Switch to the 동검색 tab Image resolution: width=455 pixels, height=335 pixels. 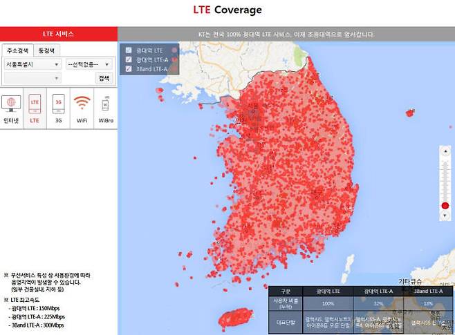click(46, 50)
